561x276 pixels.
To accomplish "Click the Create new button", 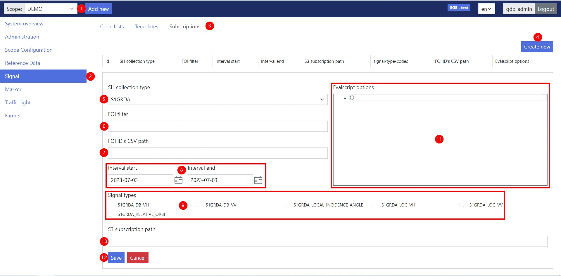I will pos(537,47).
